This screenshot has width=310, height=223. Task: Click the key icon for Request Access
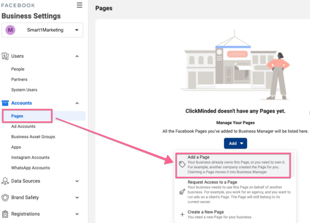182,192
